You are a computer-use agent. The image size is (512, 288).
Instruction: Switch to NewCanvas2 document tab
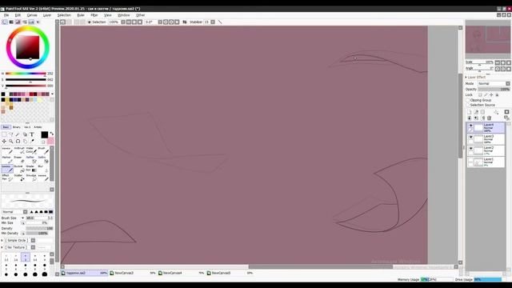click(x=133, y=273)
